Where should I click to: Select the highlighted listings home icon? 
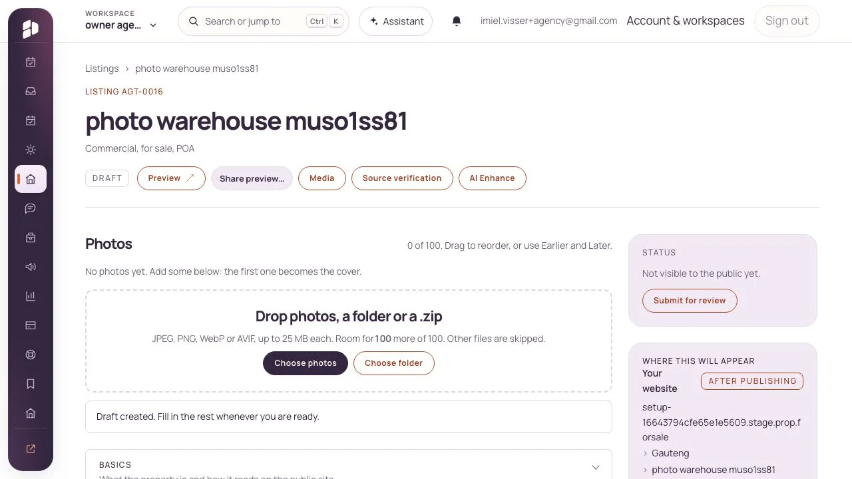(x=31, y=179)
